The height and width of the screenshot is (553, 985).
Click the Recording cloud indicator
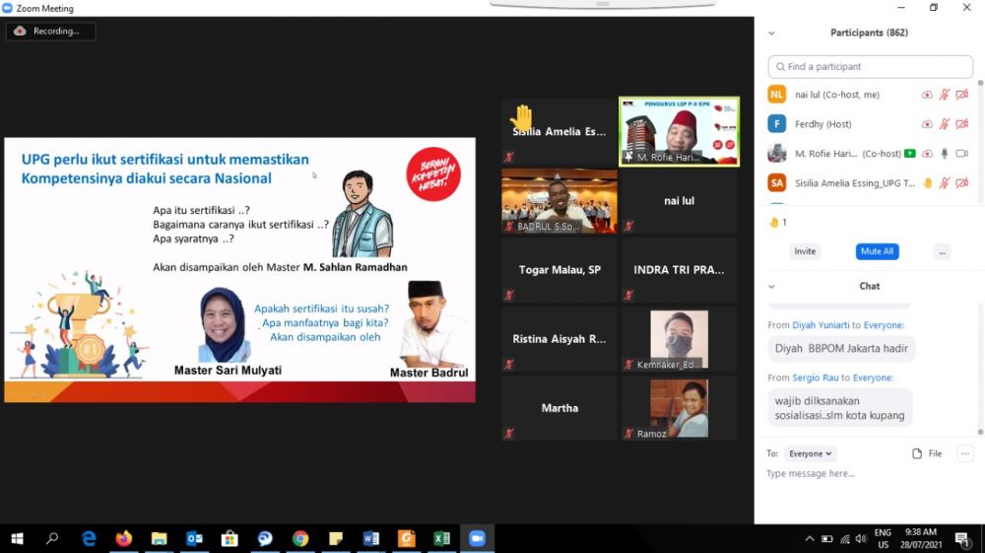pos(49,32)
